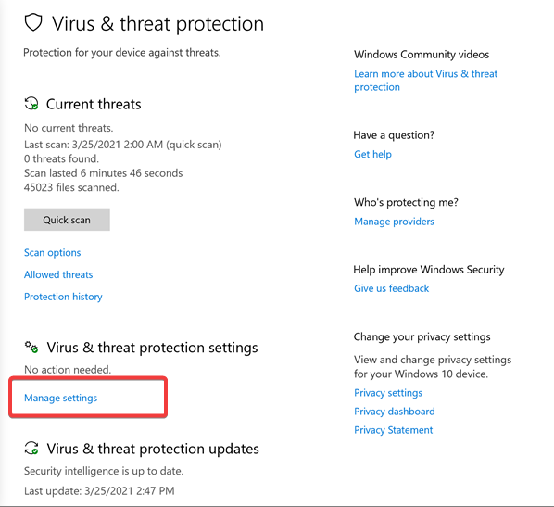The image size is (554, 507).
Task: View Allowed threats
Action: pos(58,274)
